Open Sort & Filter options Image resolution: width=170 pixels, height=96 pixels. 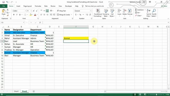(148, 13)
